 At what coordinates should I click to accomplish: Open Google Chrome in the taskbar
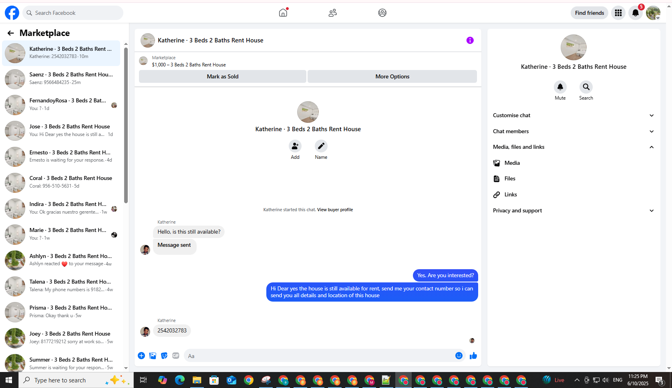[x=249, y=380]
